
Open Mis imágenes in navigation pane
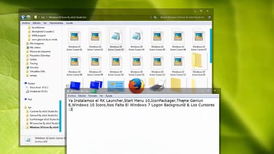coord(35,44)
